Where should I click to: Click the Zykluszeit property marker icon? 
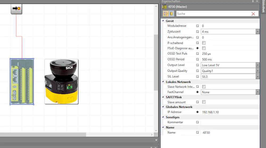[x=197, y=32]
